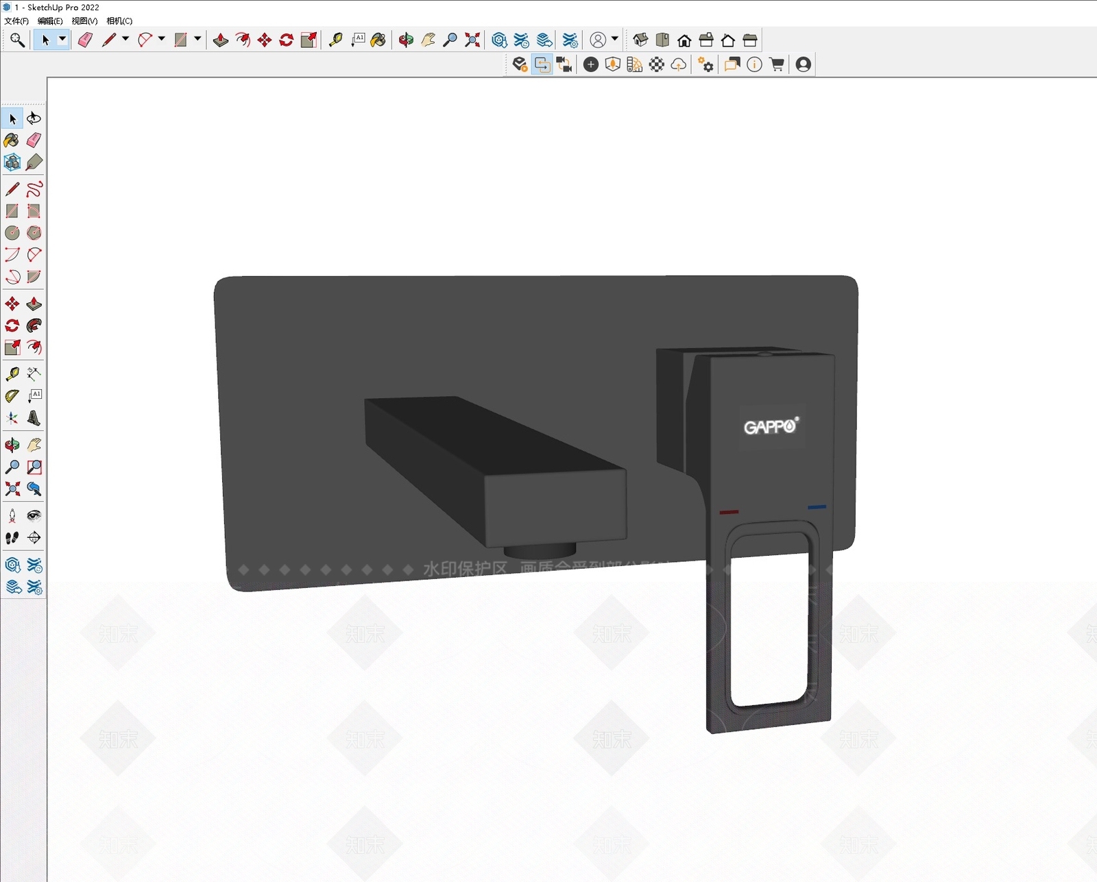Pick the Rotated Rectangle tool
The height and width of the screenshot is (882, 1097).
34,211
